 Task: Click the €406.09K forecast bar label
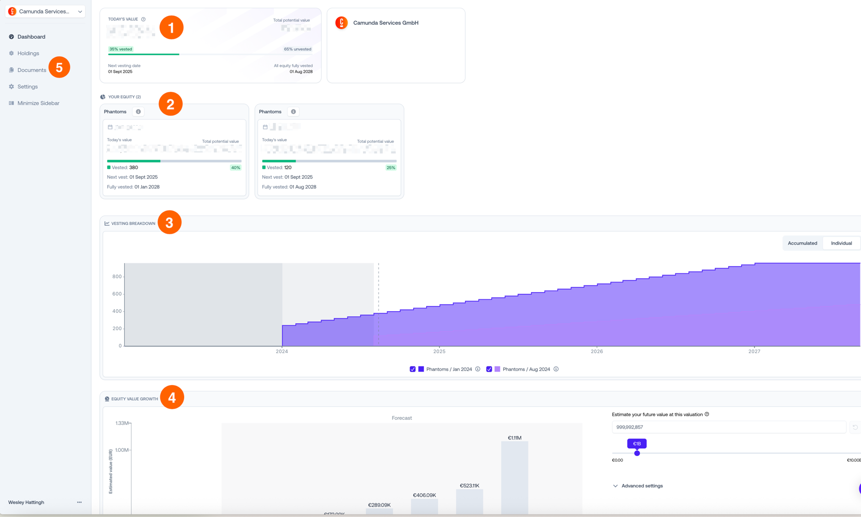(x=424, y=495)
